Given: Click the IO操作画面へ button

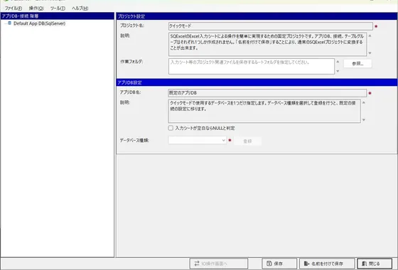Looking at the screenshot, I should point(219,264).
